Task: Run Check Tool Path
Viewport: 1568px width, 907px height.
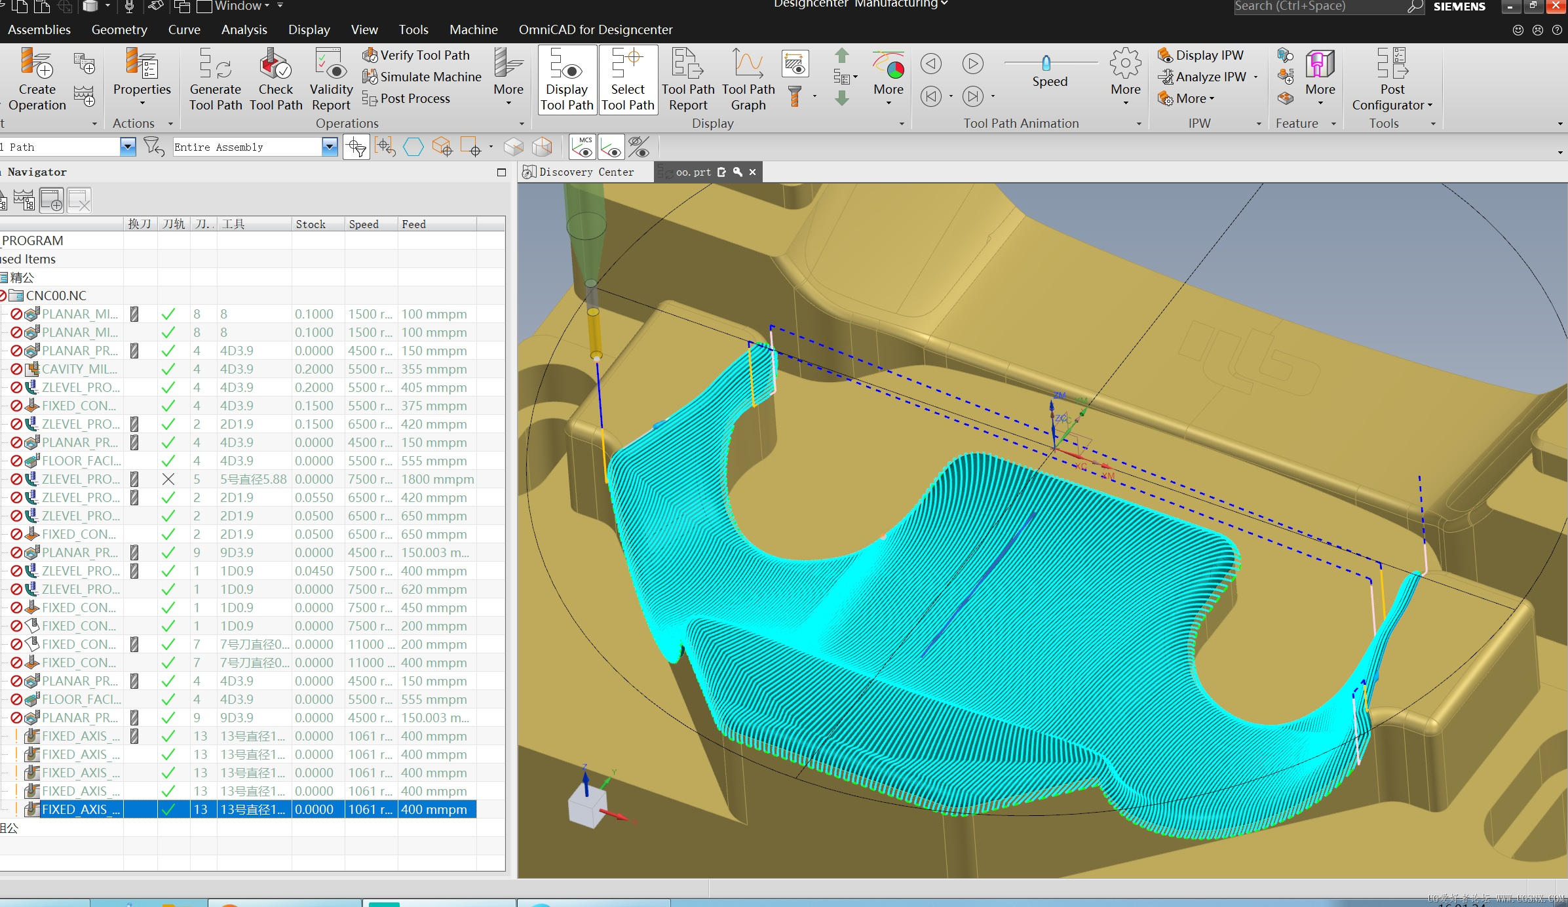Action: (x=276, y=80)
